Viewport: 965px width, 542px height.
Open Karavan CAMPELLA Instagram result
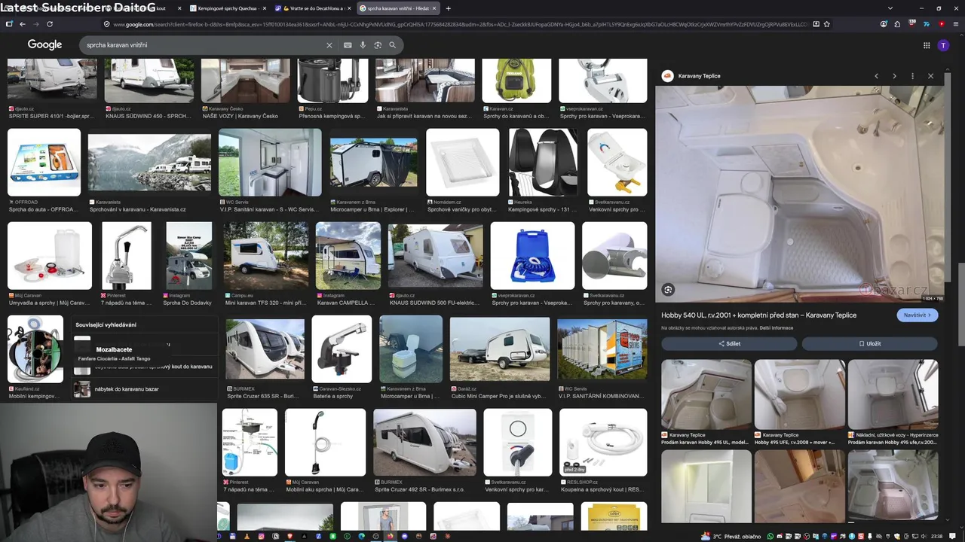[348, 263]
